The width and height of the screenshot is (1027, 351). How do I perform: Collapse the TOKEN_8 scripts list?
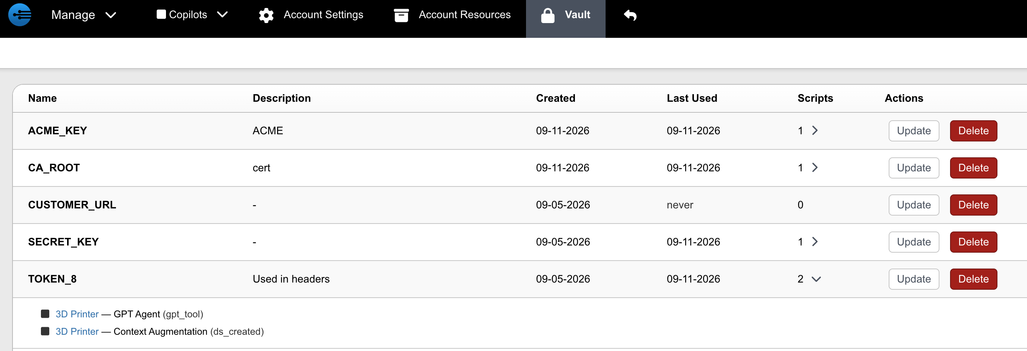click(816, 279)
